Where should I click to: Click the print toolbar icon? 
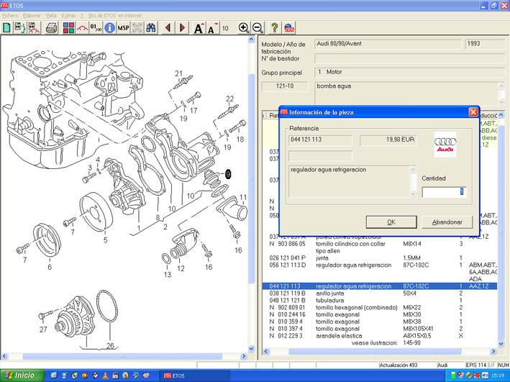[51, 27]
